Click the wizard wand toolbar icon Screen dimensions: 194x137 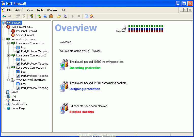pos(92,16)
